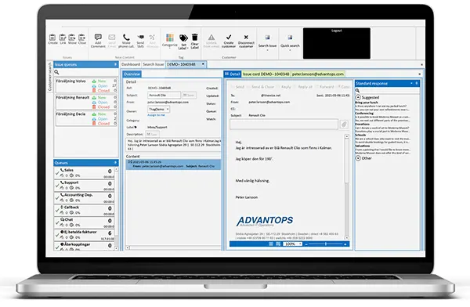Click magnifier icon in Issue queues panel

(x=56, y=72)
